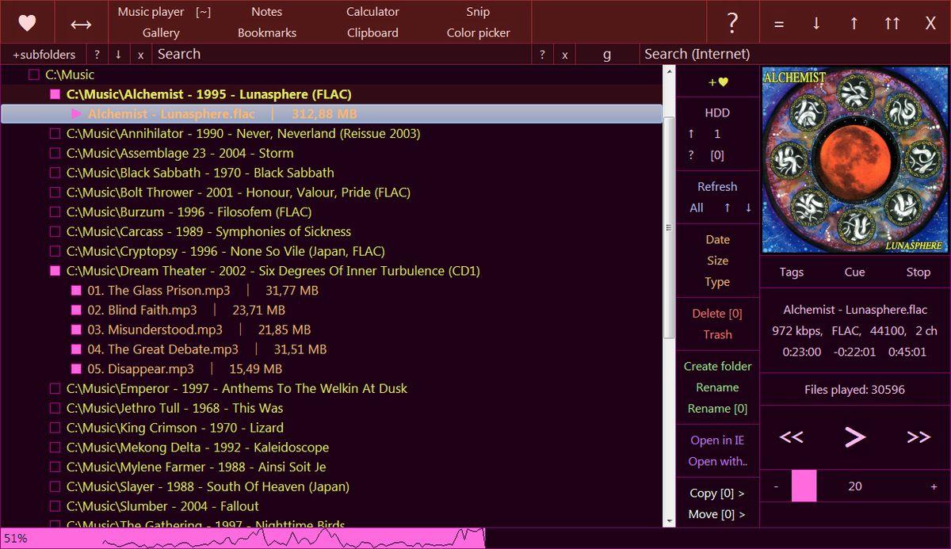
Task: Open the Notes module
Action: click(266, 12)
